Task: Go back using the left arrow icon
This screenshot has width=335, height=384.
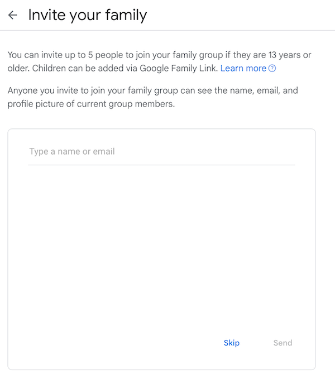Action: click(12, 15)
